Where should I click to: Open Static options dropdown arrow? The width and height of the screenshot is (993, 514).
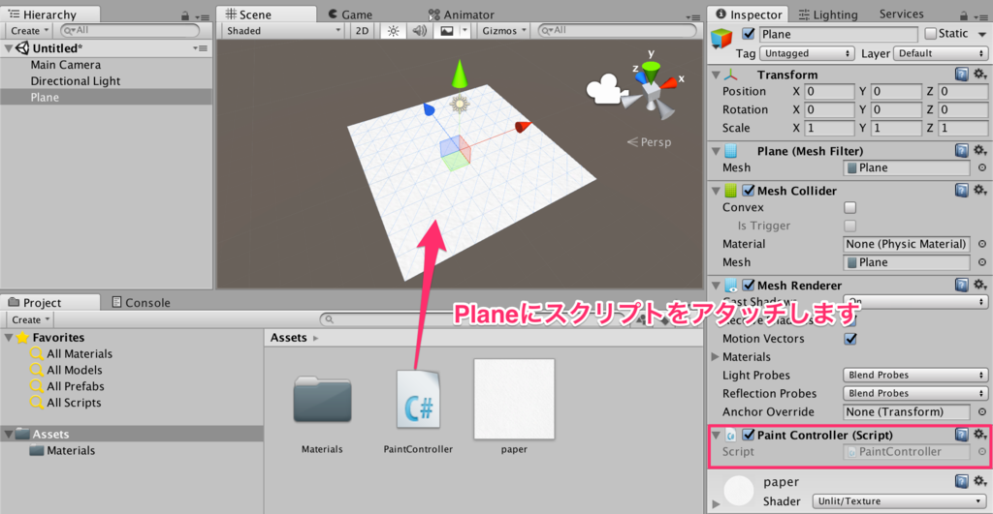[x=981, y=34]
